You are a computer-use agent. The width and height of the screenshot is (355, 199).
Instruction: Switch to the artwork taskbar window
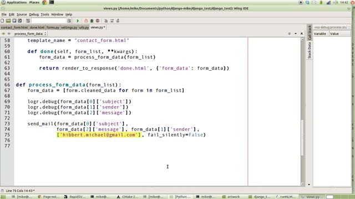click(231, 197)
